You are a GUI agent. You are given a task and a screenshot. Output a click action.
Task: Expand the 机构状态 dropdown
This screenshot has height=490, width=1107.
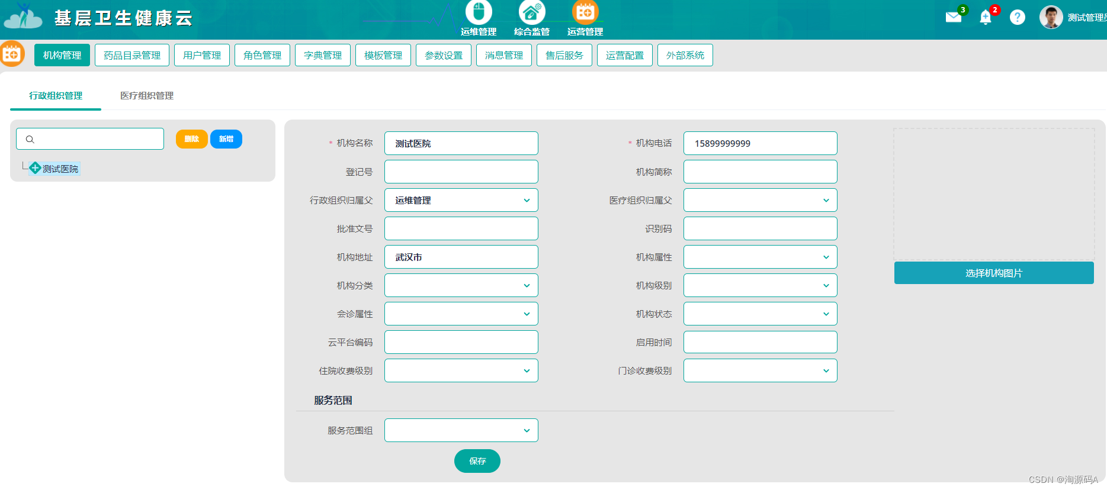point(761,314)
